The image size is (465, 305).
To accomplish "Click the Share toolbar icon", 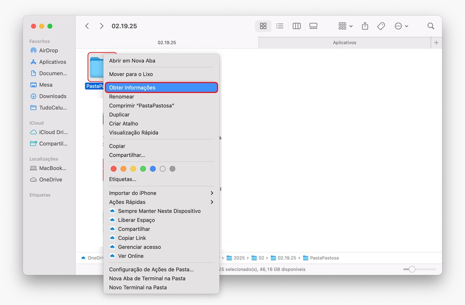I will pos(365,26).
